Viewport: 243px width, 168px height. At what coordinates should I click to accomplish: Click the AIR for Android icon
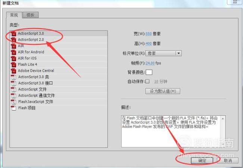click(13, 52)
